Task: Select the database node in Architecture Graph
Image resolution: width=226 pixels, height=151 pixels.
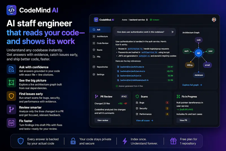Action: tap(199, 75)
